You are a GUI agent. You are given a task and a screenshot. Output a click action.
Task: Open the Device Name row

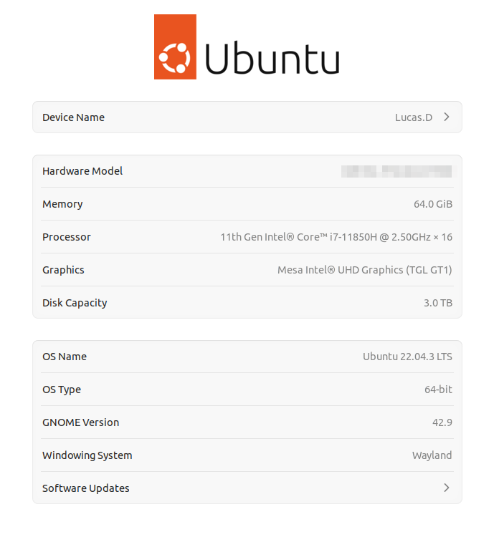pos(247,117)
